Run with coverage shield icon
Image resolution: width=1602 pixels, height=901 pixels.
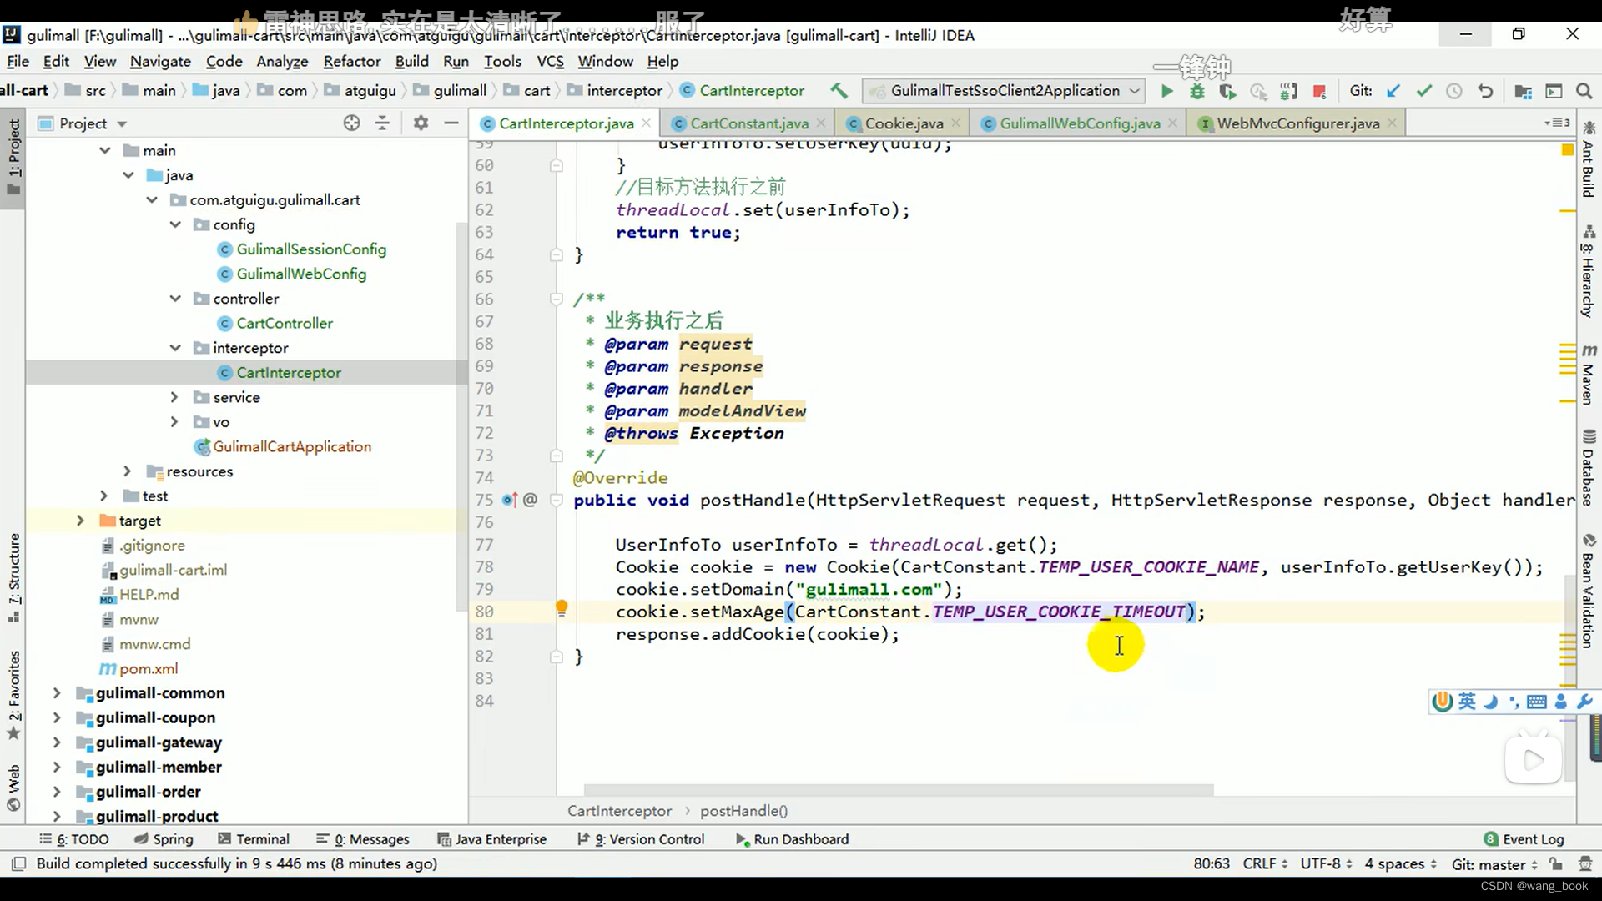(x=1227, y=91)
